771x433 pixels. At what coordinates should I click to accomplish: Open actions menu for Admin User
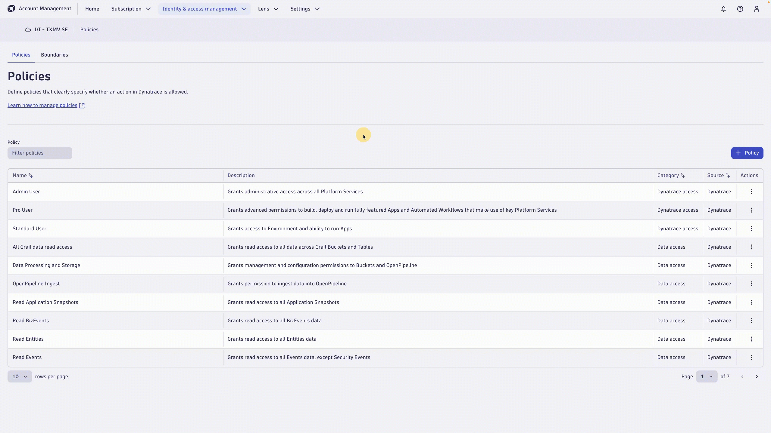pos(751,192)
